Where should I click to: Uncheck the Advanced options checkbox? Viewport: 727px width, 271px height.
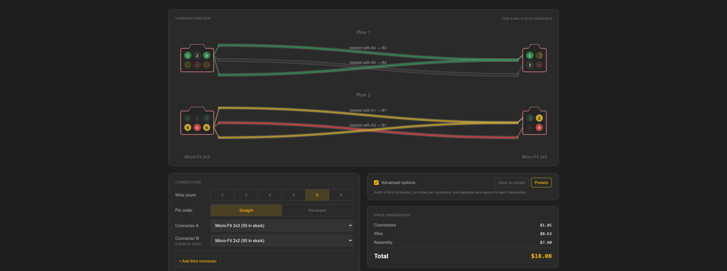[376, 183]
